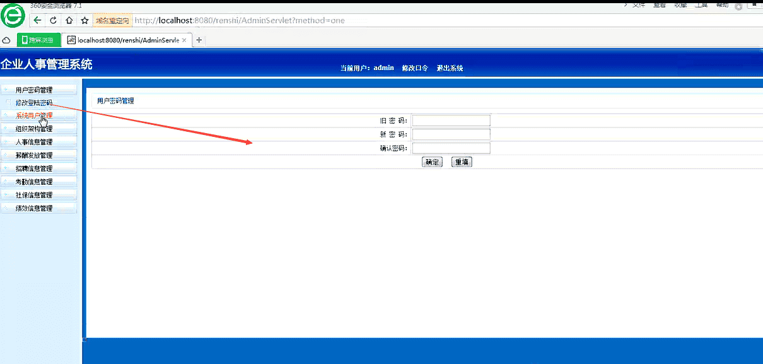Open the browser home page icon
The image size is (763, 364).
click(x=69, y=20)
